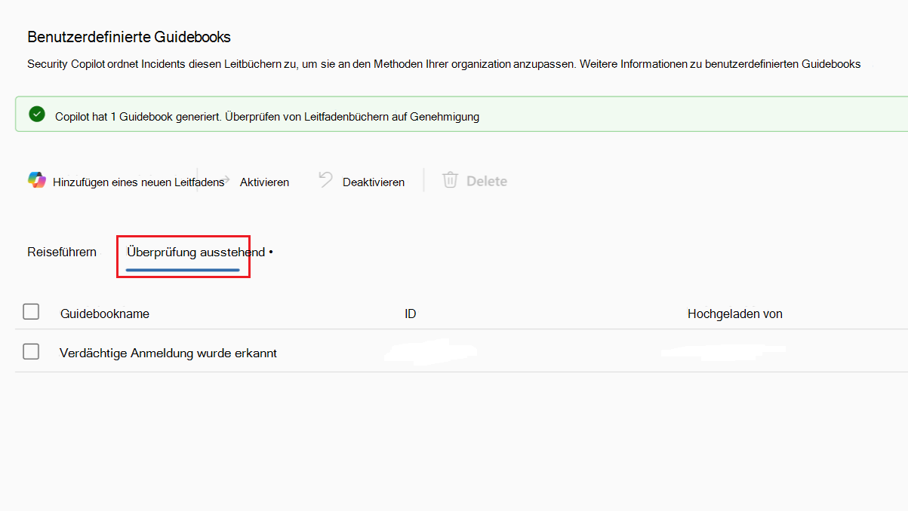Click the 'Hochgeladen von' column header
Viewport: 908px width, 511px height.
pyautogui.click(x=734, y=313)
